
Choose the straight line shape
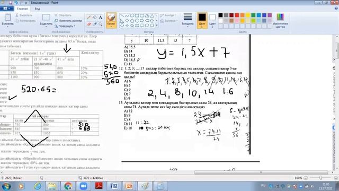click(122, 15)
